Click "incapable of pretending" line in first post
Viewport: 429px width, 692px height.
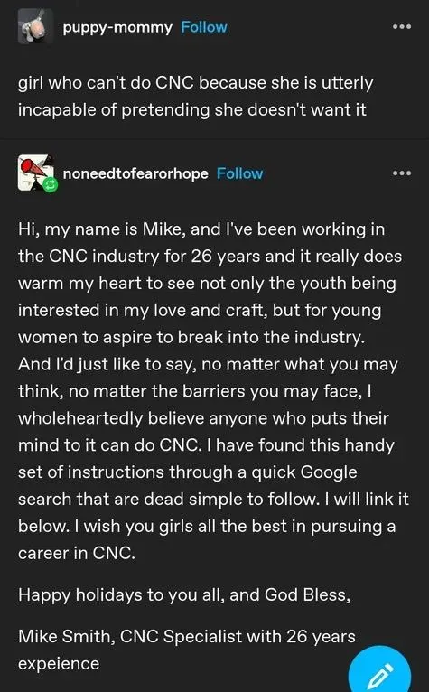pos(192,110)
